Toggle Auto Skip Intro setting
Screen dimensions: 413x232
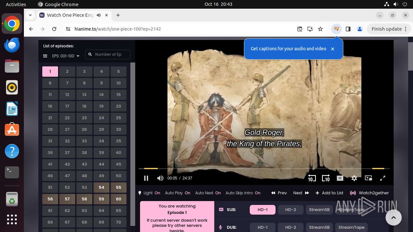pyautogui.click(x=243, y=193)
